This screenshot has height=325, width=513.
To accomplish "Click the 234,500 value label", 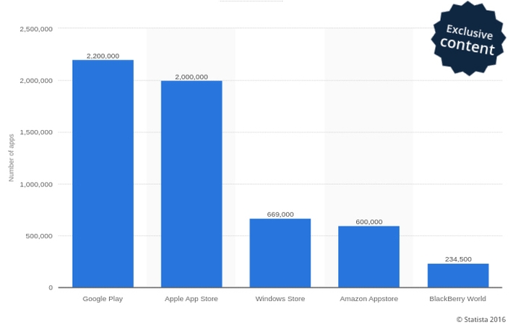I will [x=458, y=259].
